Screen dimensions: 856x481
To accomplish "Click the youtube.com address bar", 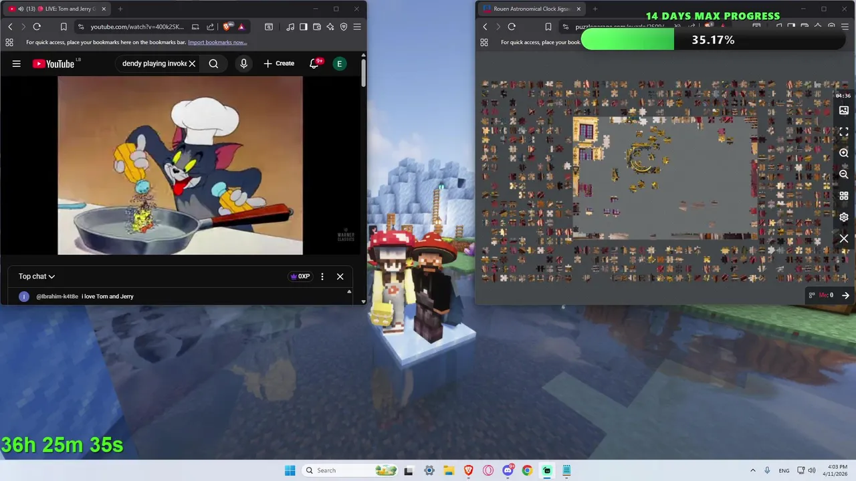I will (x=137, y=27).
